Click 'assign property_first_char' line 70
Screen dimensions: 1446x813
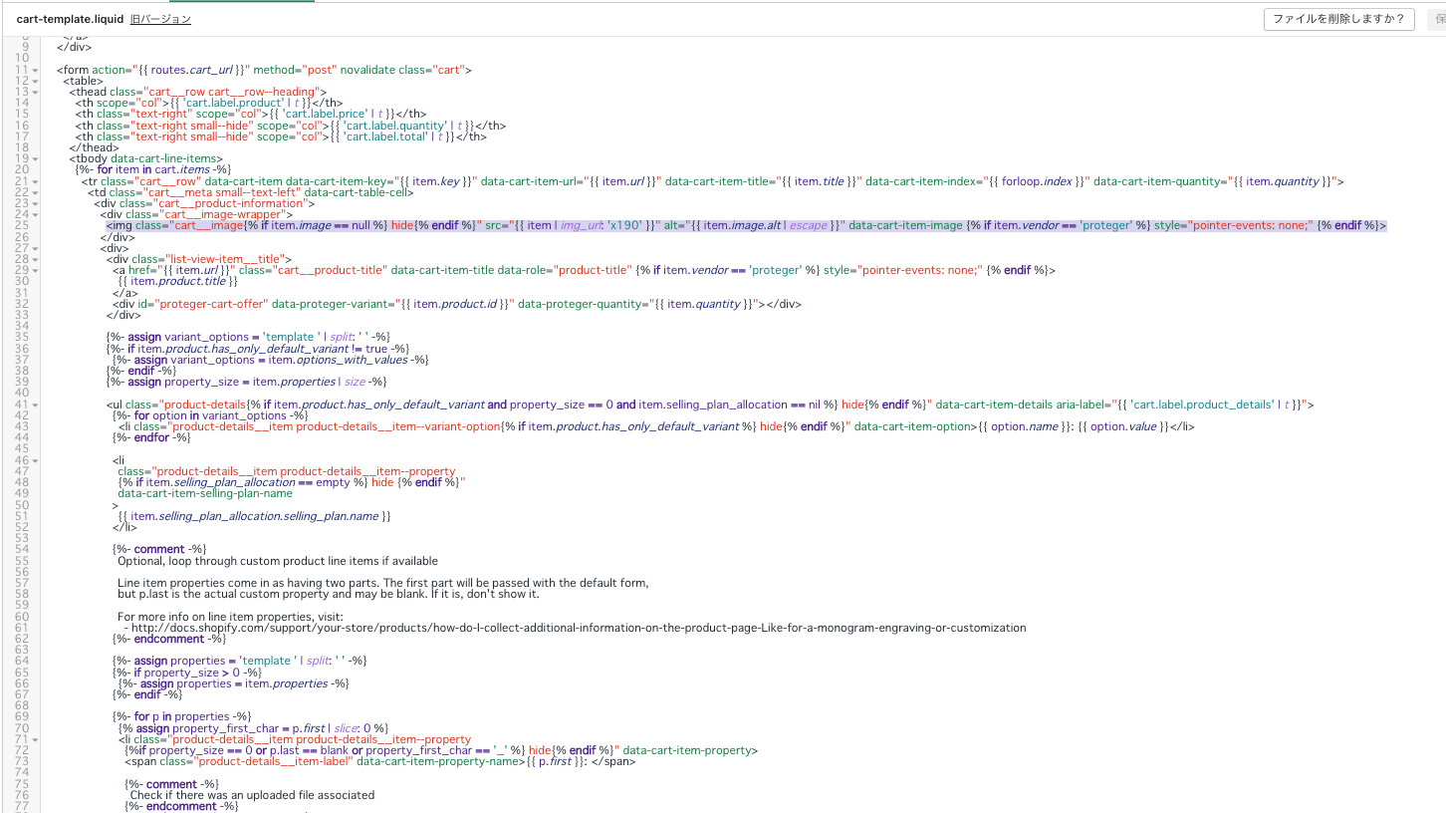[x=253, y=728]
